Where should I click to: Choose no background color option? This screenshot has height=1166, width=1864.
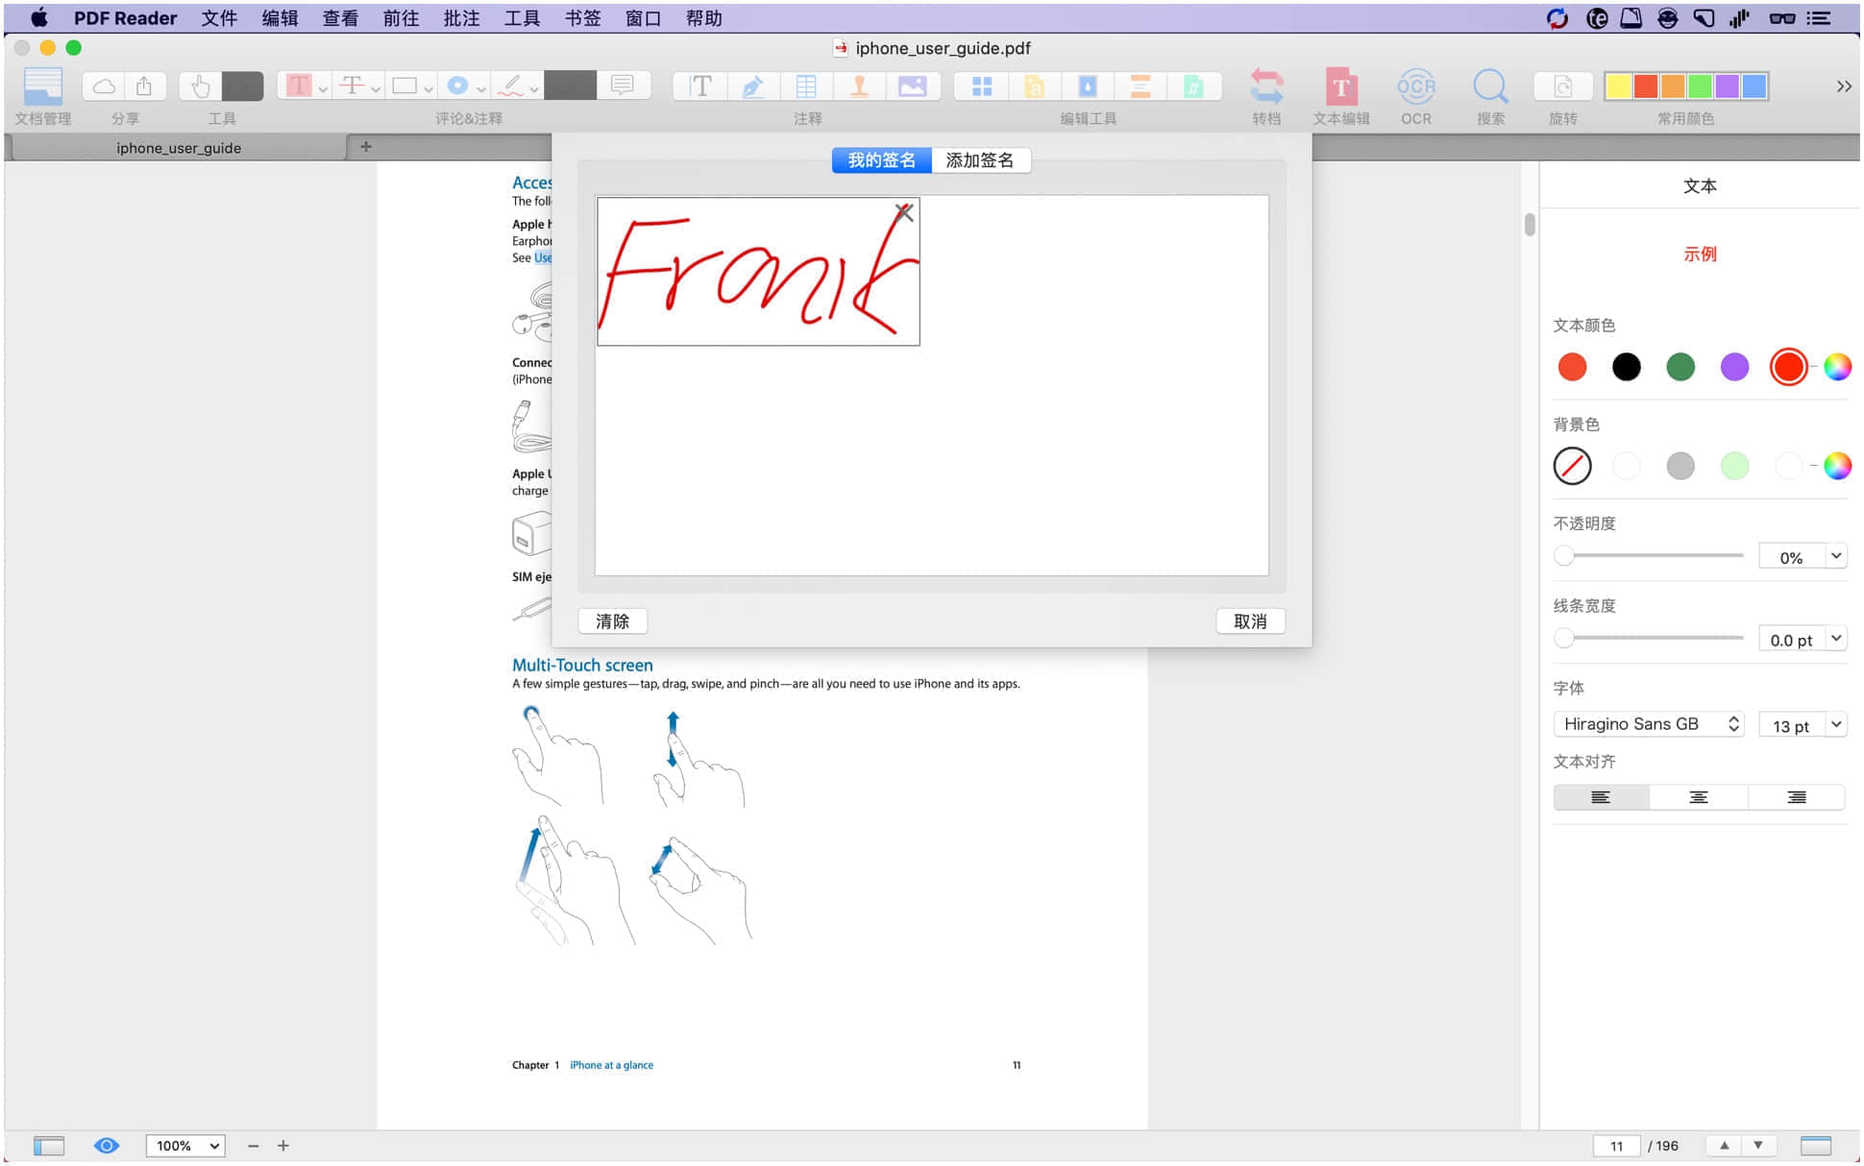click(x=1572, y=466)
